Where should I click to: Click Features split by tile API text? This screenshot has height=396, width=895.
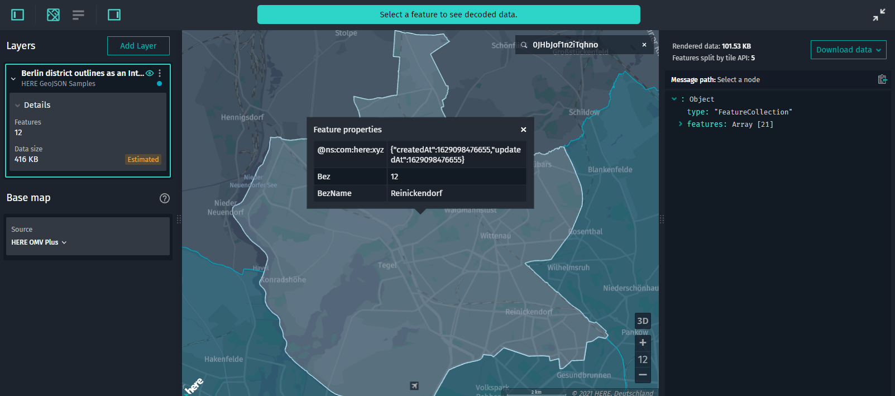(x=714, y=58)
